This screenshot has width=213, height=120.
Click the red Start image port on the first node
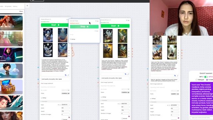coord(38,83)
